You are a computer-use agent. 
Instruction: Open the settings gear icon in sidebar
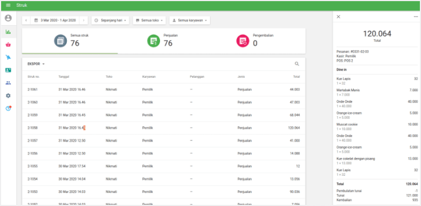coord(8,96)
